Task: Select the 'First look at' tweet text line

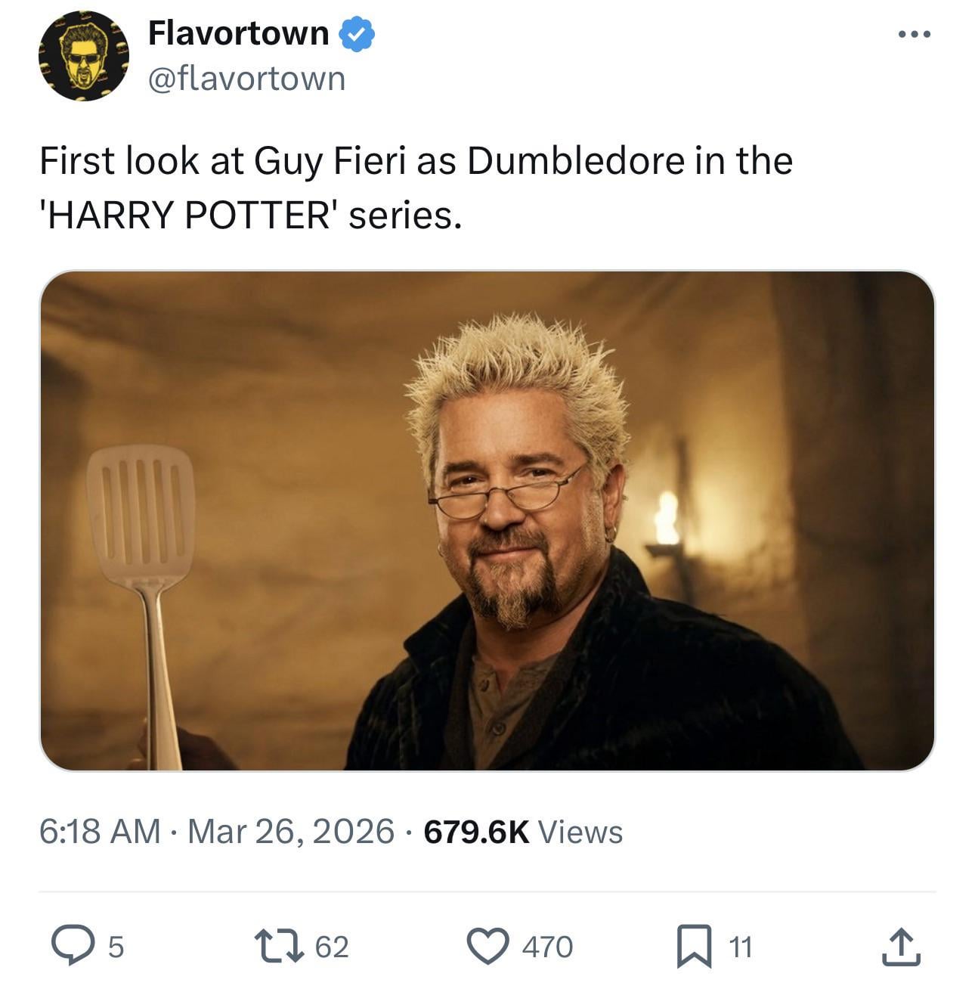Action: (x=416, y=162)
